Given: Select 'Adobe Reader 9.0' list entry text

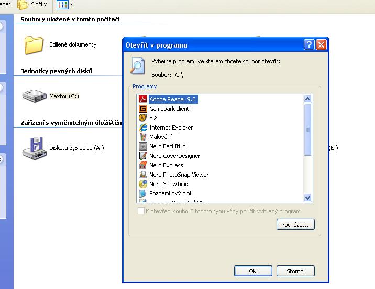Looking at the screenshot, I should point(173,99).
